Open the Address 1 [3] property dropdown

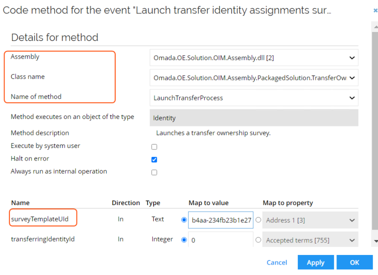click(310, 220)
